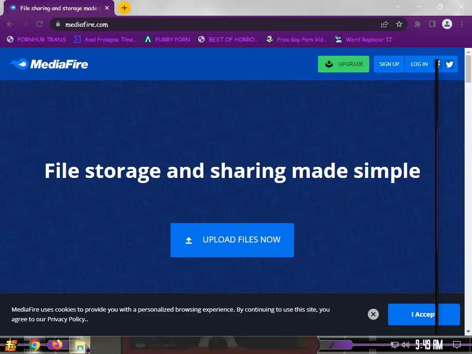472x354 pixels.
Task: Click the I Accept cookies button
Action: click(x=424, y=314)
